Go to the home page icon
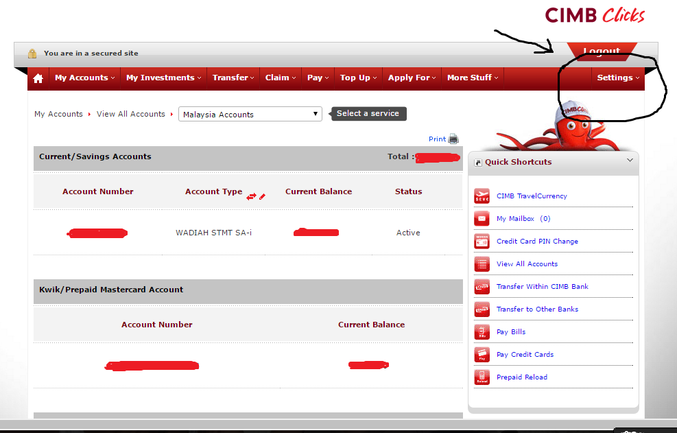Image resolution: width=677 pixels, height=433 pixels. 38,78
